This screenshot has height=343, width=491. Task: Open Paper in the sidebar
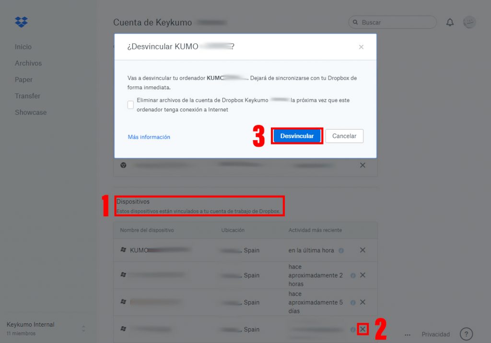click(x=23, y=80)
